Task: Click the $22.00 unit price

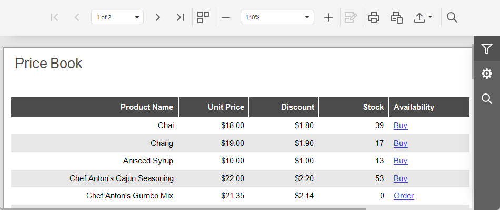Action: click(233, 178)
